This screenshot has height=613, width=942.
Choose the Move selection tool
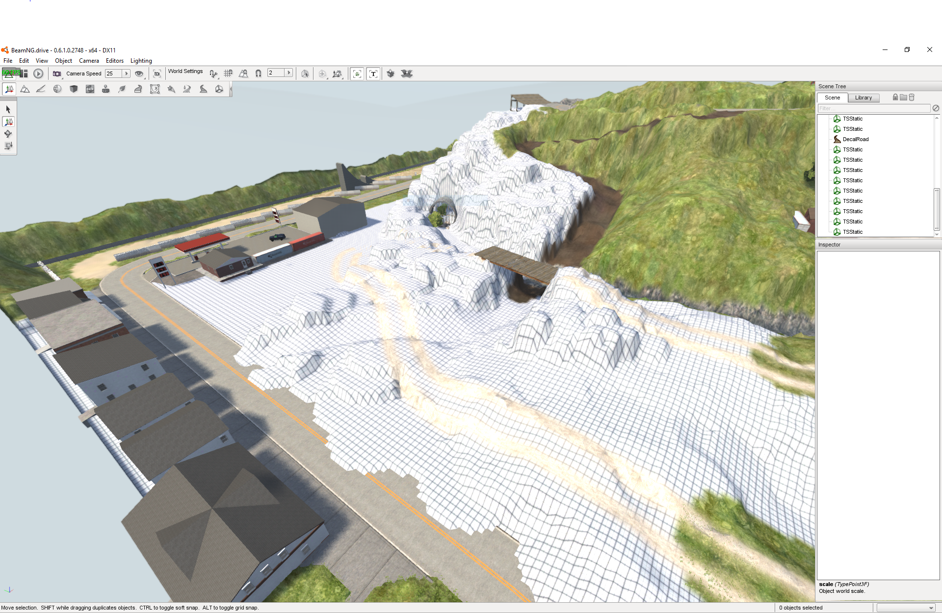coord(8,122)
